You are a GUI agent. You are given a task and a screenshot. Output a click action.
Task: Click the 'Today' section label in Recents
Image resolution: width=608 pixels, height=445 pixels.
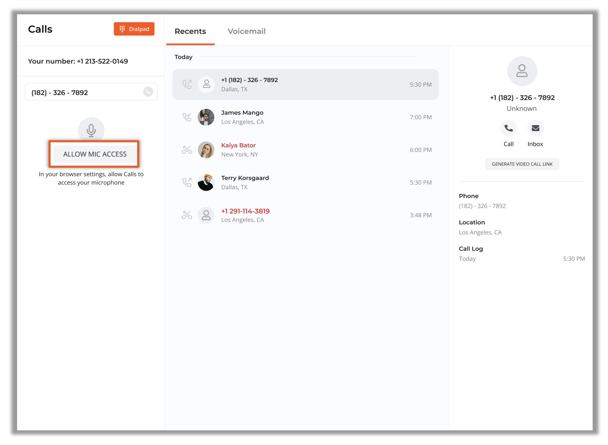click(x=184, y=57)
